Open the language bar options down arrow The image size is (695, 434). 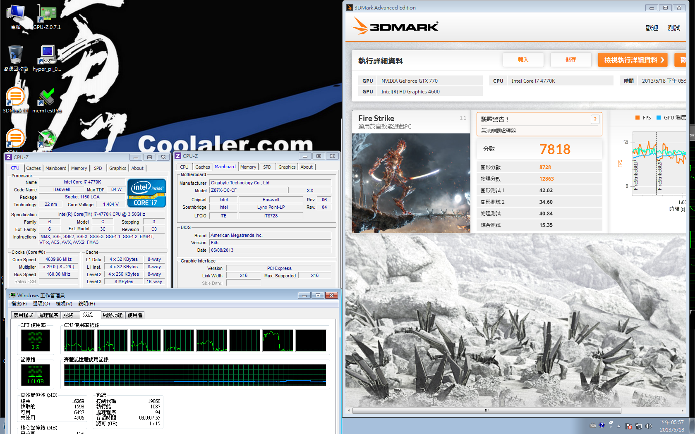coord(611,427)
